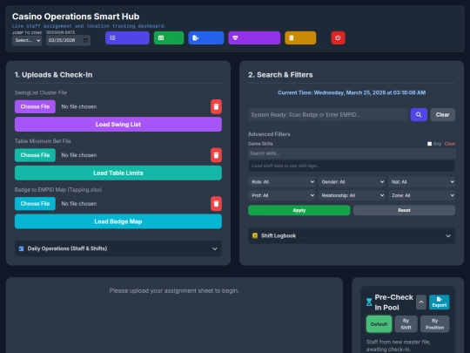The image size is (470, 353).
Task: Collapse the Pre-Check In Pool panel
Action: 421,302
